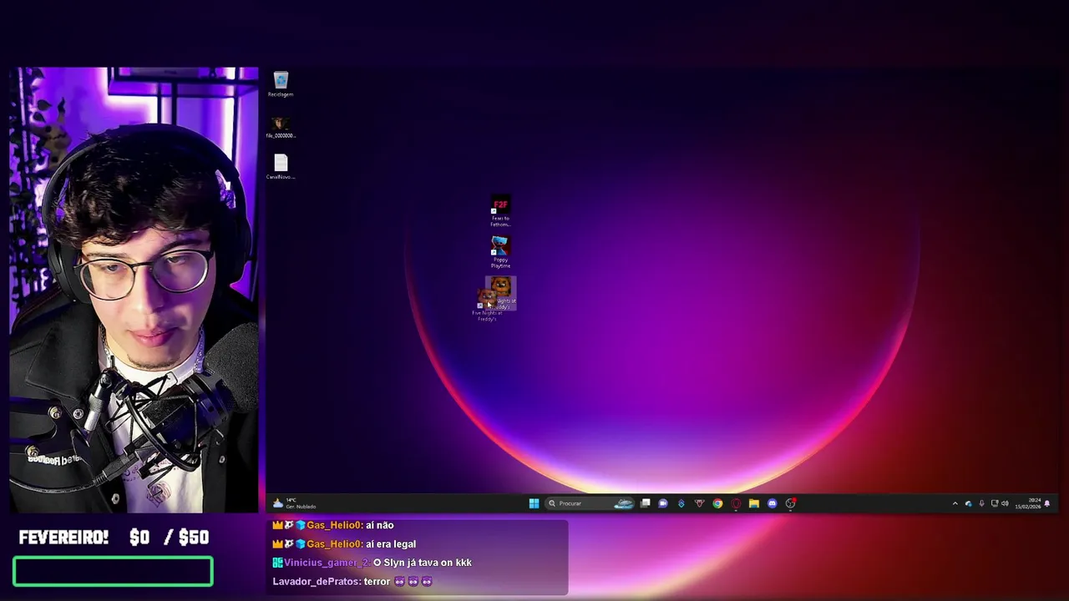Expand the hidden system tray icons chevron
The width and height of the screenshot is (1069, 601).
(955, 503)
